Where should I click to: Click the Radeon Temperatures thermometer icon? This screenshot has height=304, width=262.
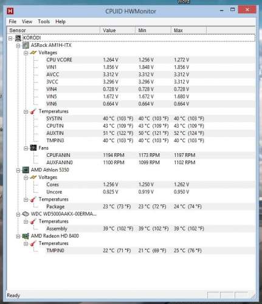[33, 243]
